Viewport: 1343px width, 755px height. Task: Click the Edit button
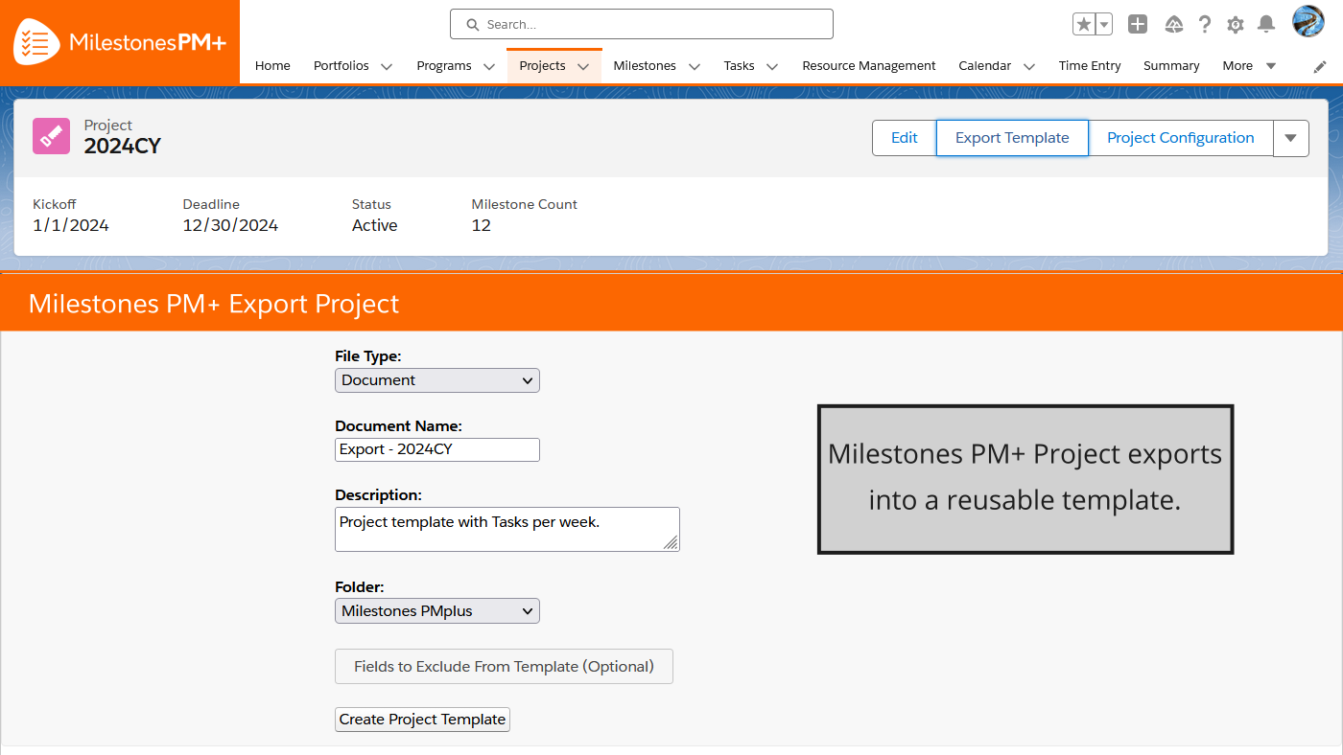click(905, 138)
